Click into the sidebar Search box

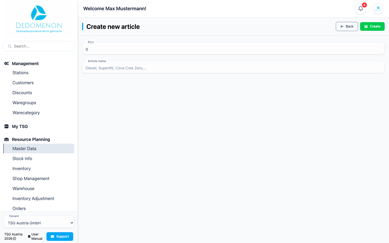click(x=39, y=46)
